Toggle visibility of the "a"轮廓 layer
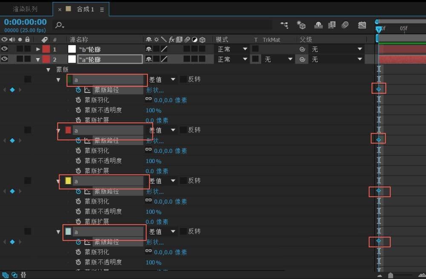This screenshot has width=426, height=279. [x=4, y=59]
